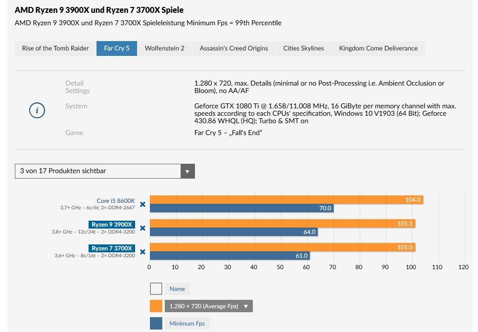Click the '3,7+ GHz – 6c/6t; 2× DDR4-2667' text

tap(97, 208)
